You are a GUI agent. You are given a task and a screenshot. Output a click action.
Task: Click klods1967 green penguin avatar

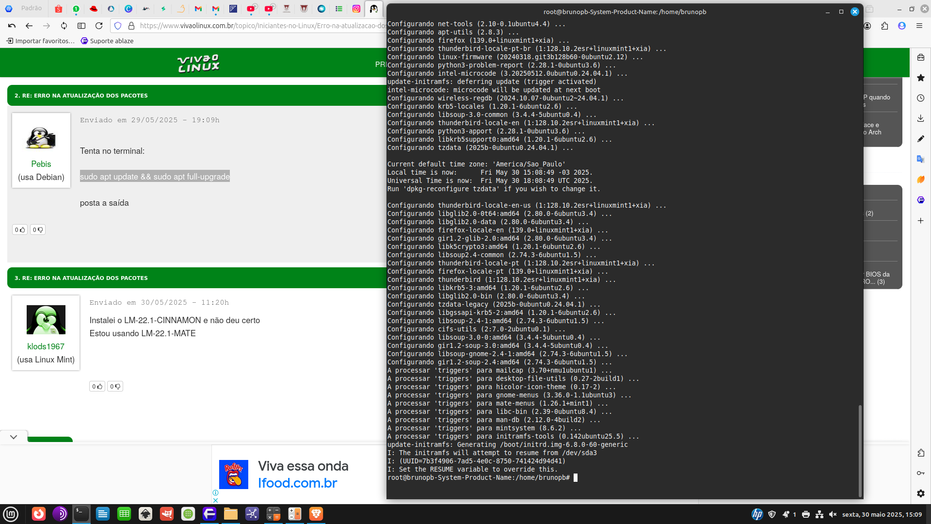46,320
